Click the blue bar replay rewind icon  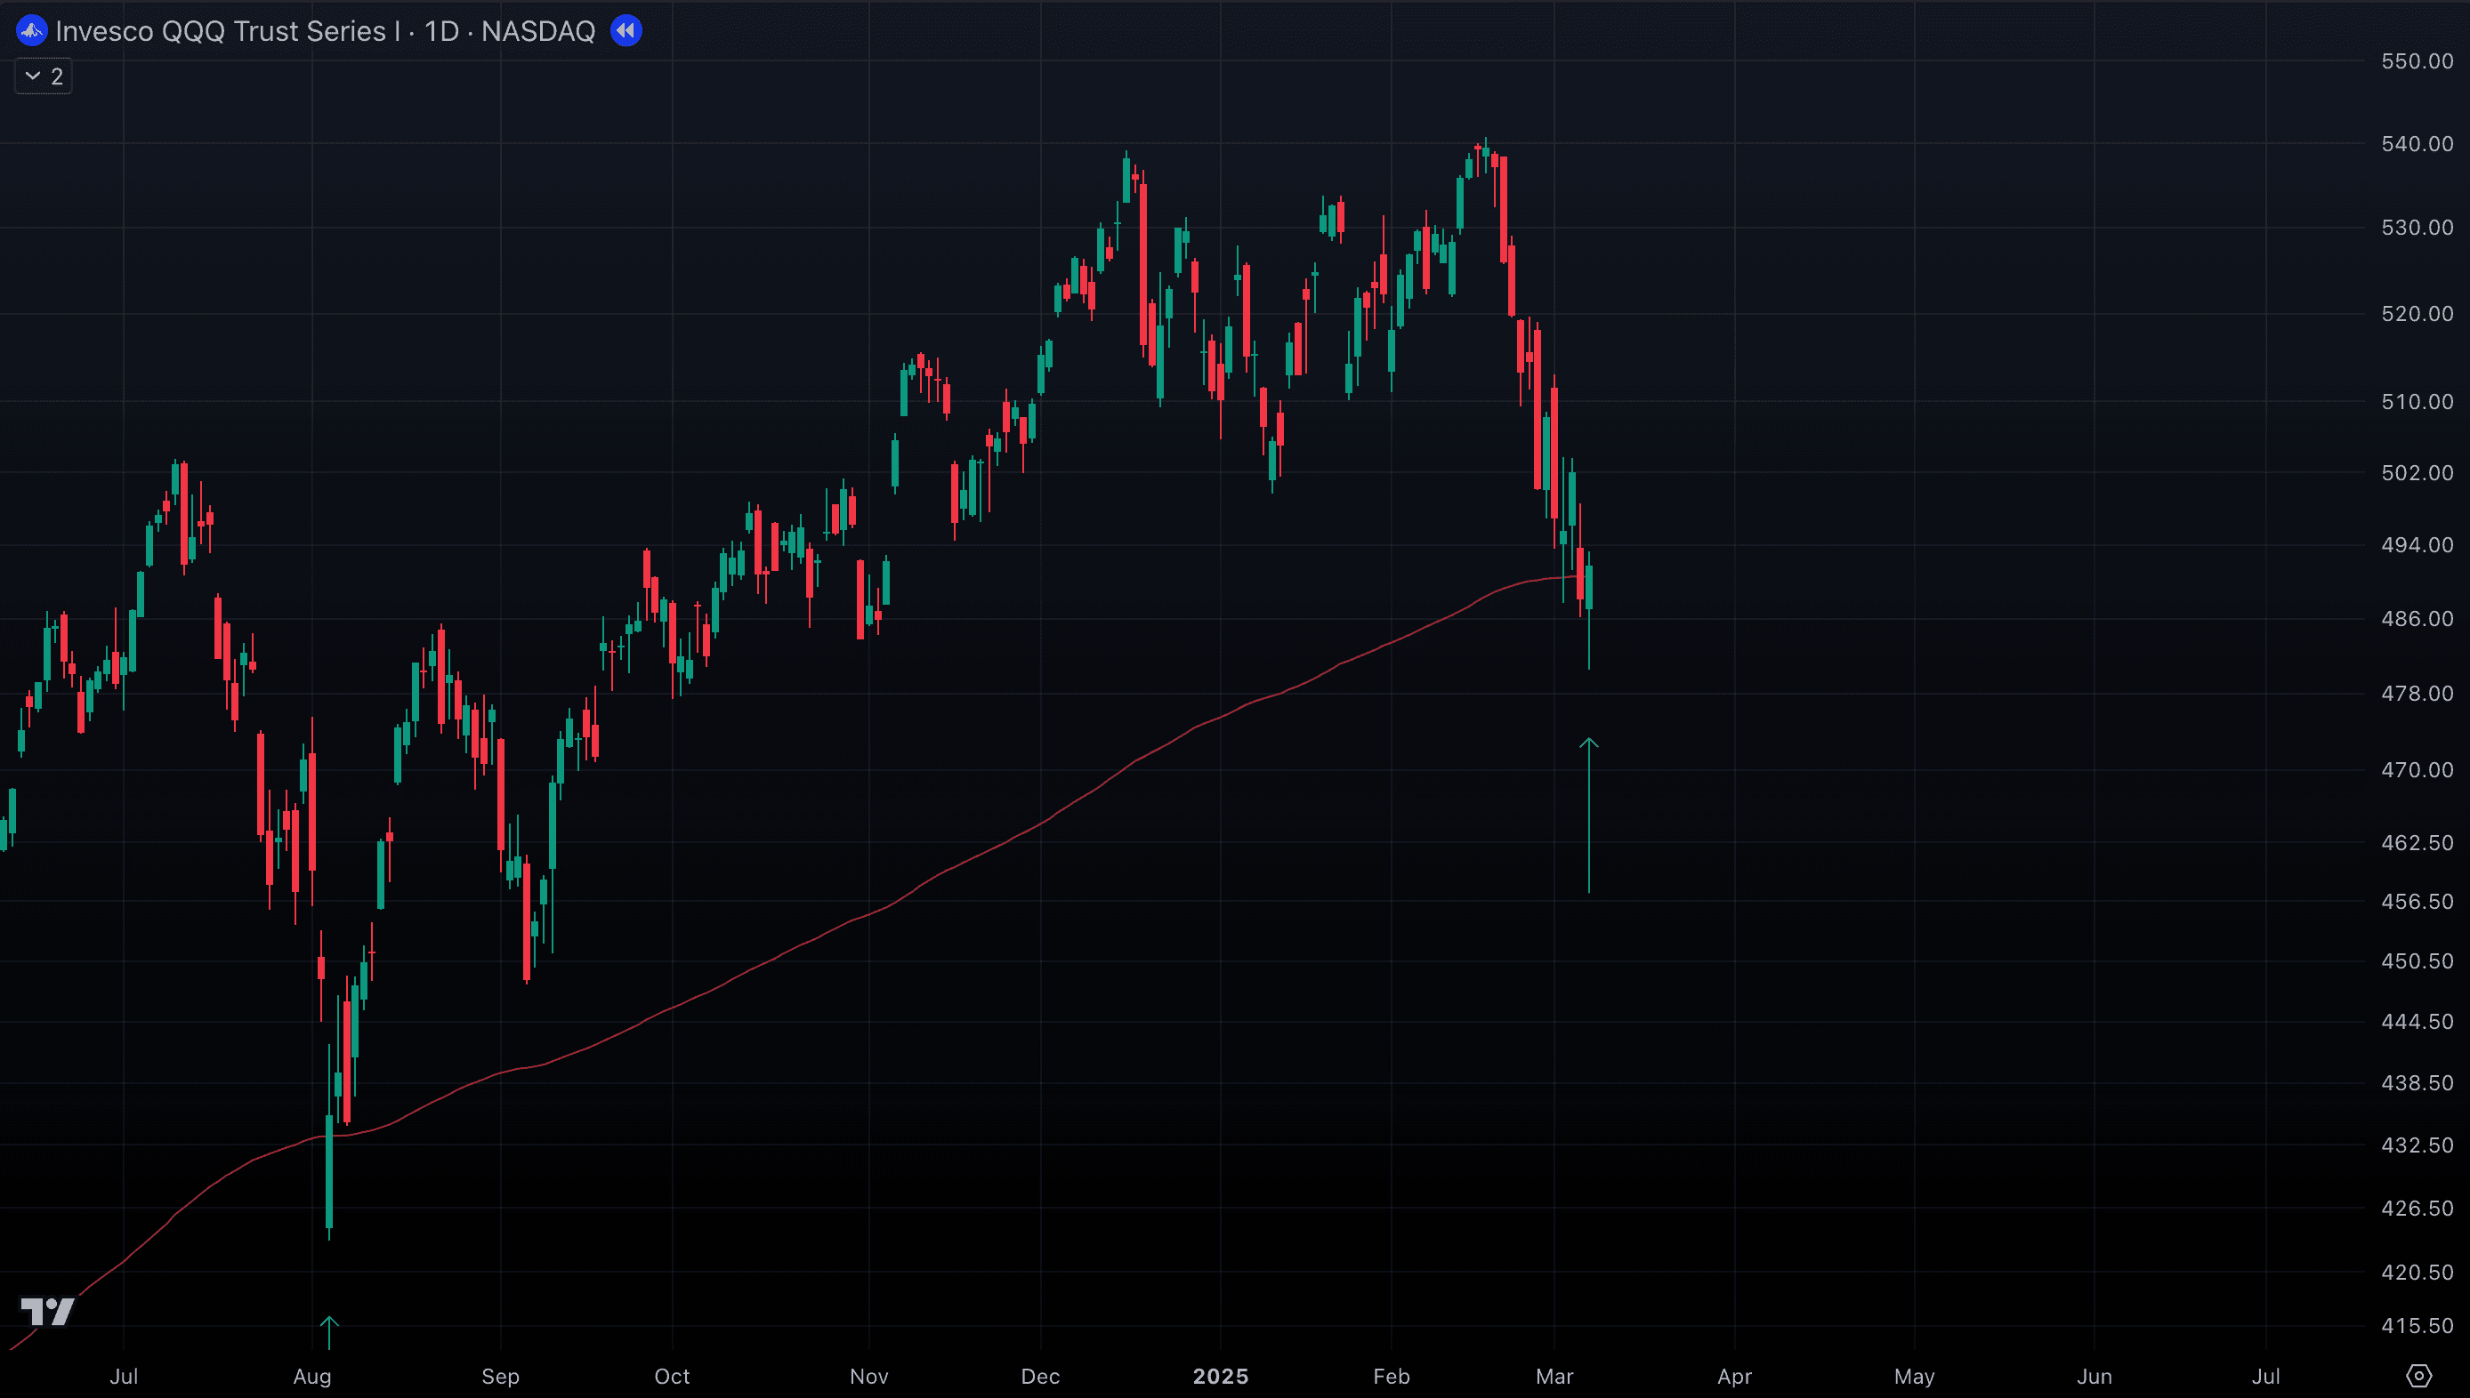[x=626, y=31]
